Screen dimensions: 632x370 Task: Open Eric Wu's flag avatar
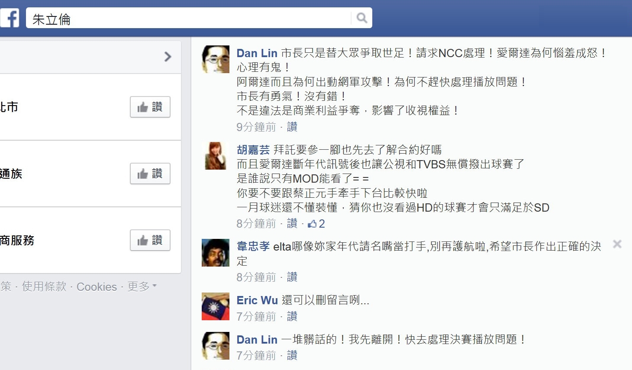tap(216, 306)
